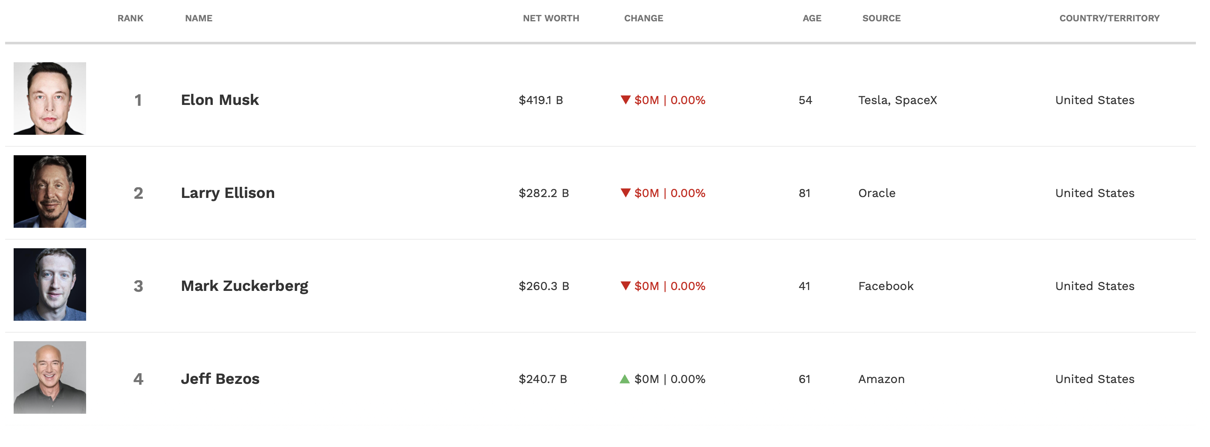This screenshot has height=447, width=1210.
Task: Click the red down arrow in Mark Zuckerberg's row
Action: 625,286
